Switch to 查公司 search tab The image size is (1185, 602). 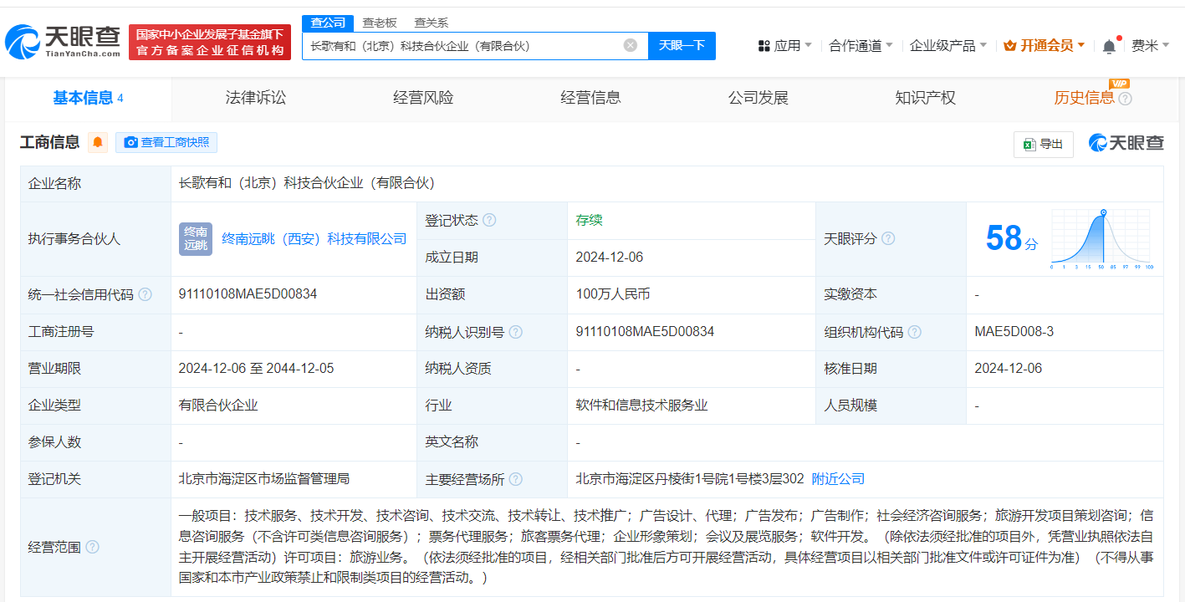[328, 23]
